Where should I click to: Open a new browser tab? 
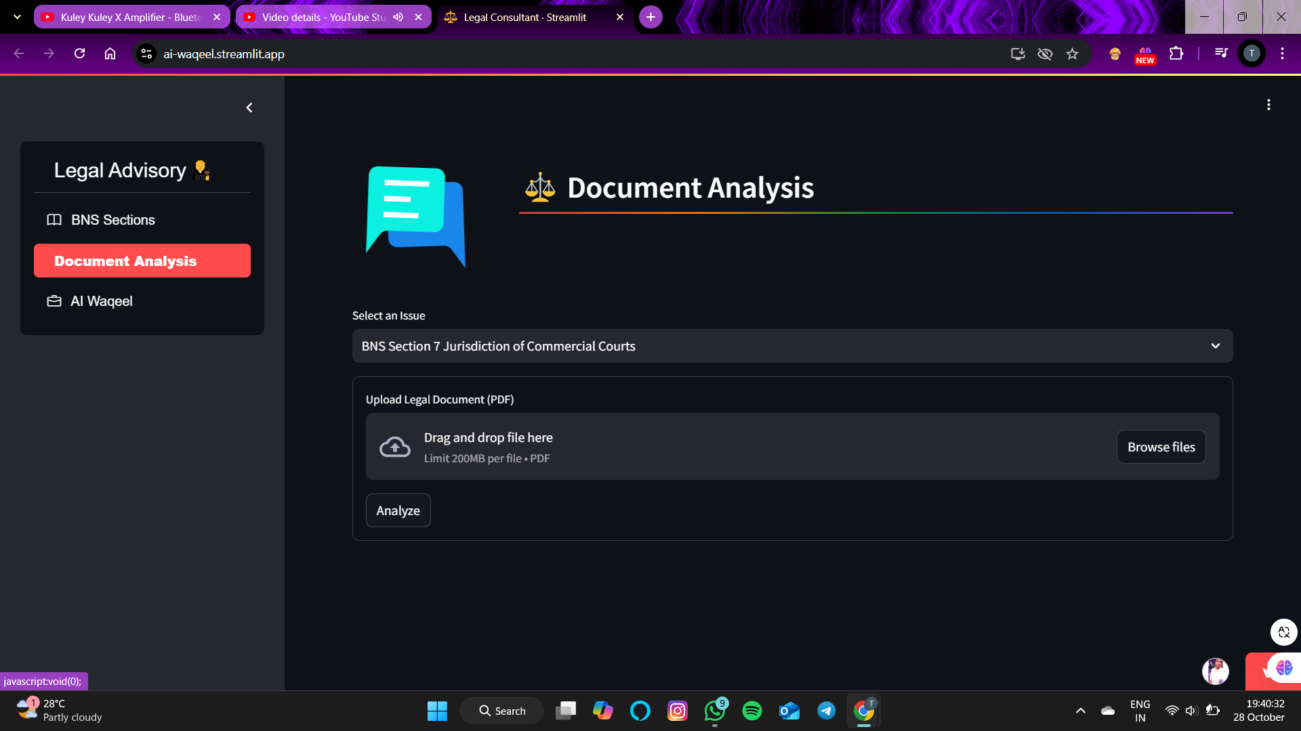(x=650, y=17)
